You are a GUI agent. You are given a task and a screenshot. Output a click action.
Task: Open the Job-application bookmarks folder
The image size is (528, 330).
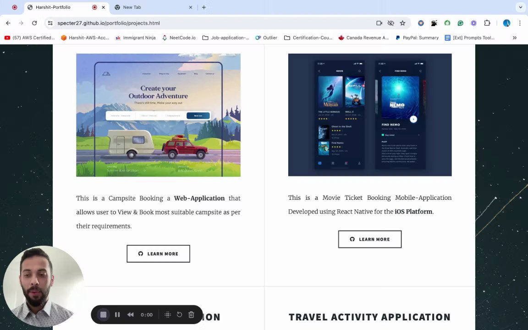[225, 38]
